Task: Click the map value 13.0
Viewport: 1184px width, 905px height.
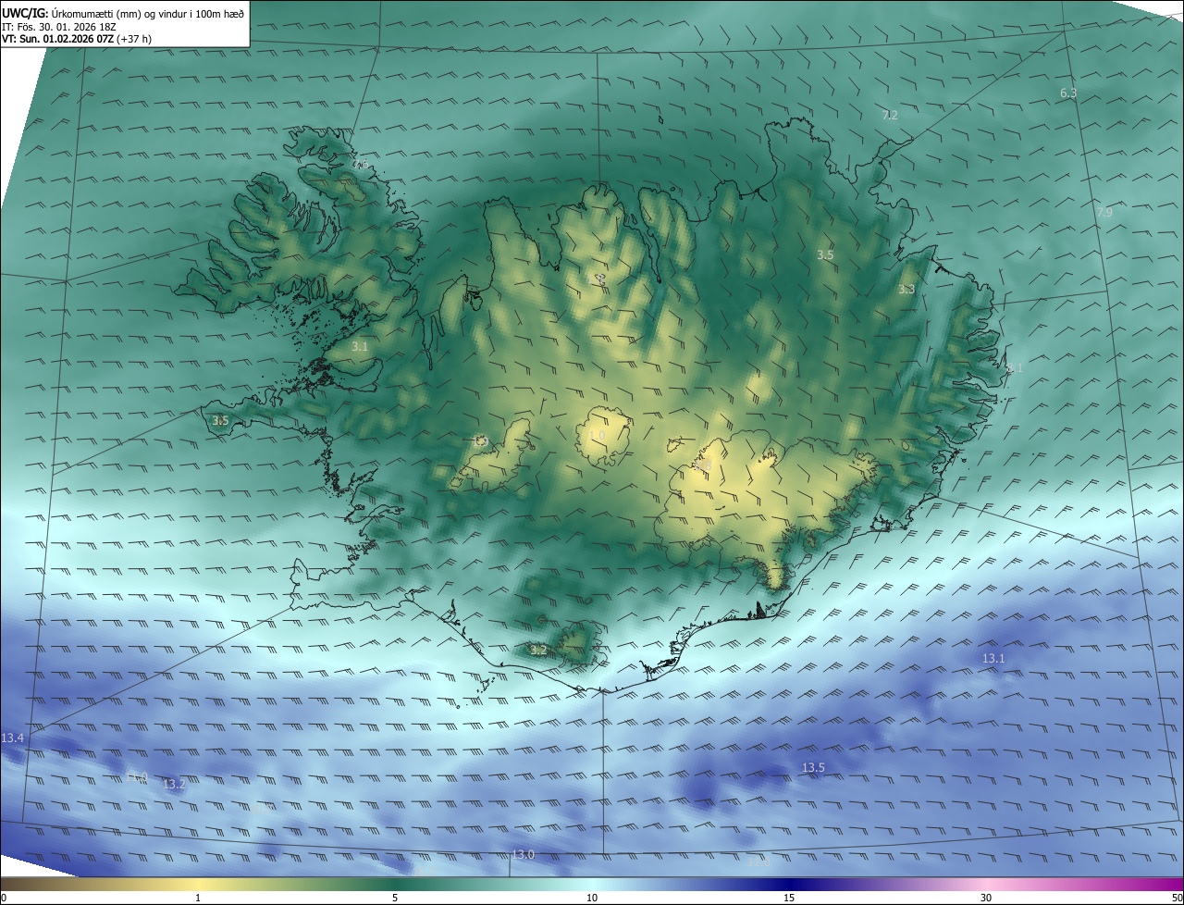Action: coord(524,854)
